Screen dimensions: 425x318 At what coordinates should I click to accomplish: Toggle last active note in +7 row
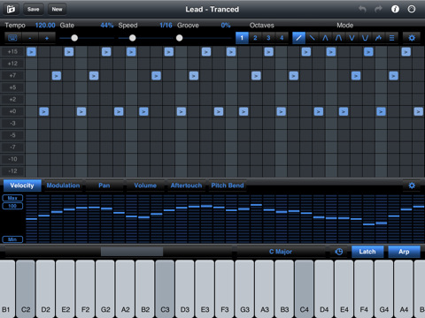393,76
